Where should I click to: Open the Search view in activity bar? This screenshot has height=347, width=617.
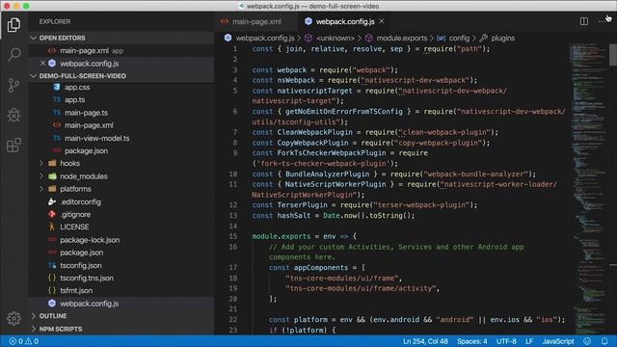[x=13, y=54]
